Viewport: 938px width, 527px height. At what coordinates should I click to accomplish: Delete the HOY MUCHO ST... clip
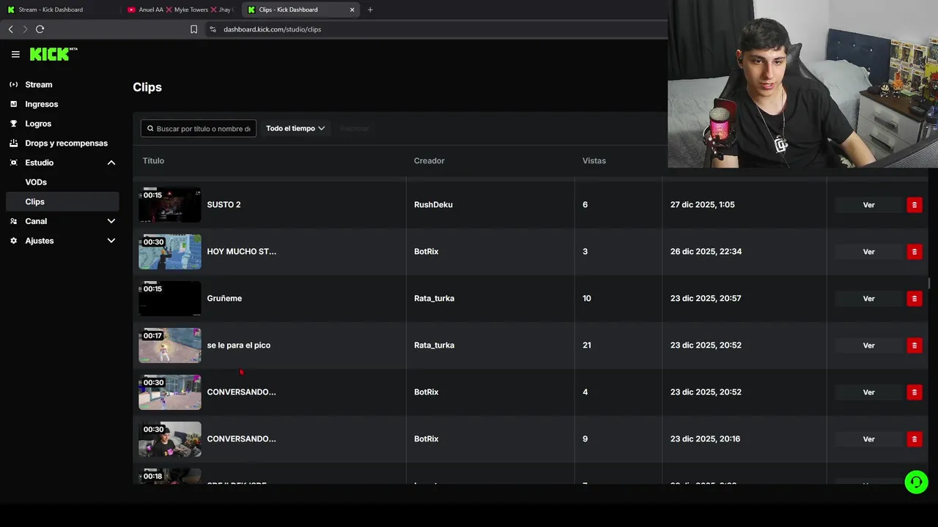point(914,252)
